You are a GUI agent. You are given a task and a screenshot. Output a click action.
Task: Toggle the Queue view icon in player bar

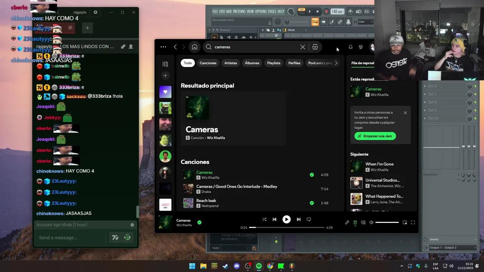355,223
